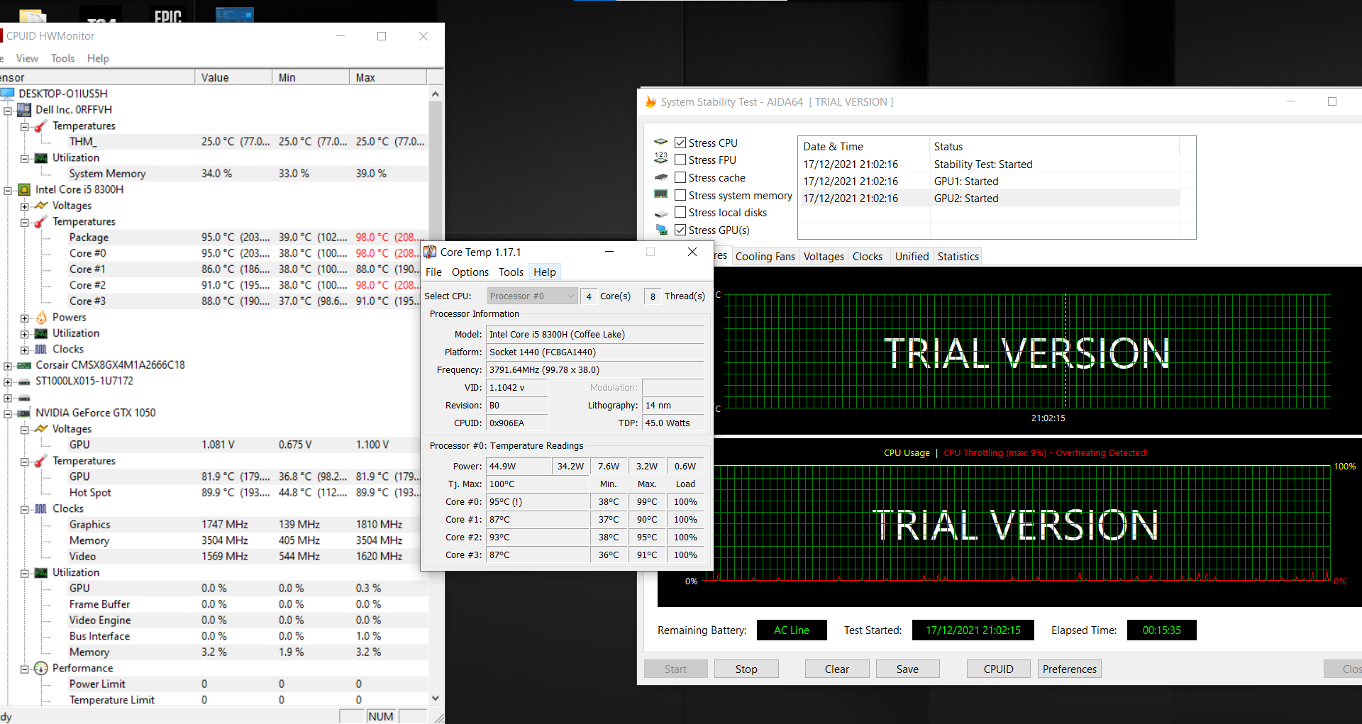Screen dimensions: 1362x724
Task: Click the Voltages lightning icon under NVIDIA GeForce
Action: coord(41,429)
